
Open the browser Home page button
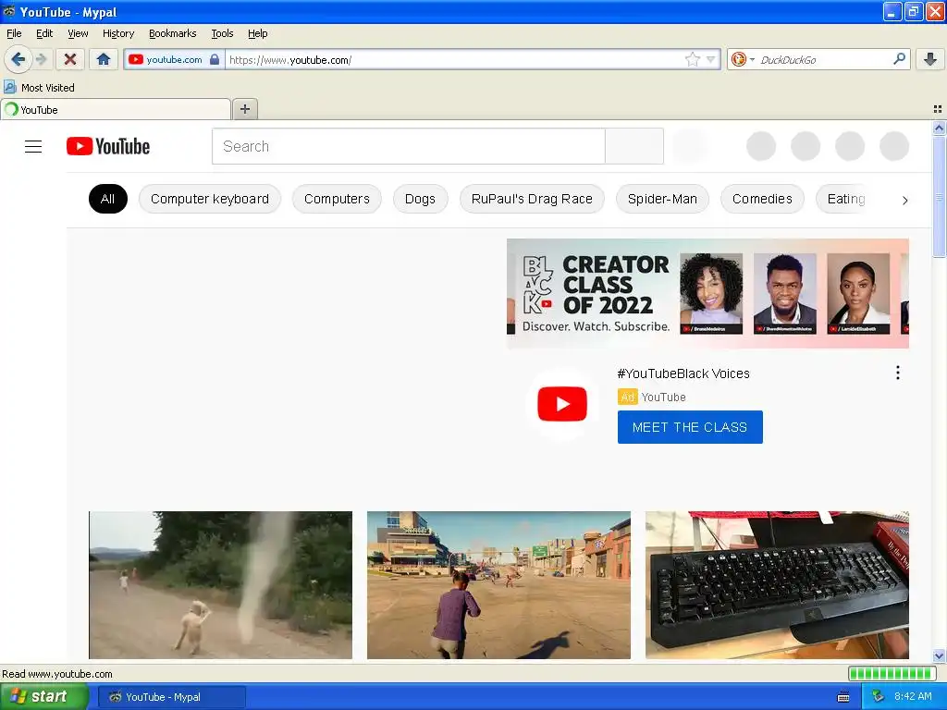click(x=104, y=59)
